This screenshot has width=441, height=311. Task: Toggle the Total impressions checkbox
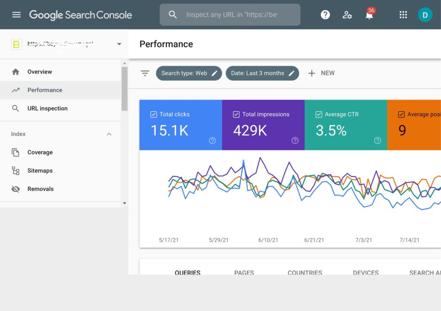[236, 114]
